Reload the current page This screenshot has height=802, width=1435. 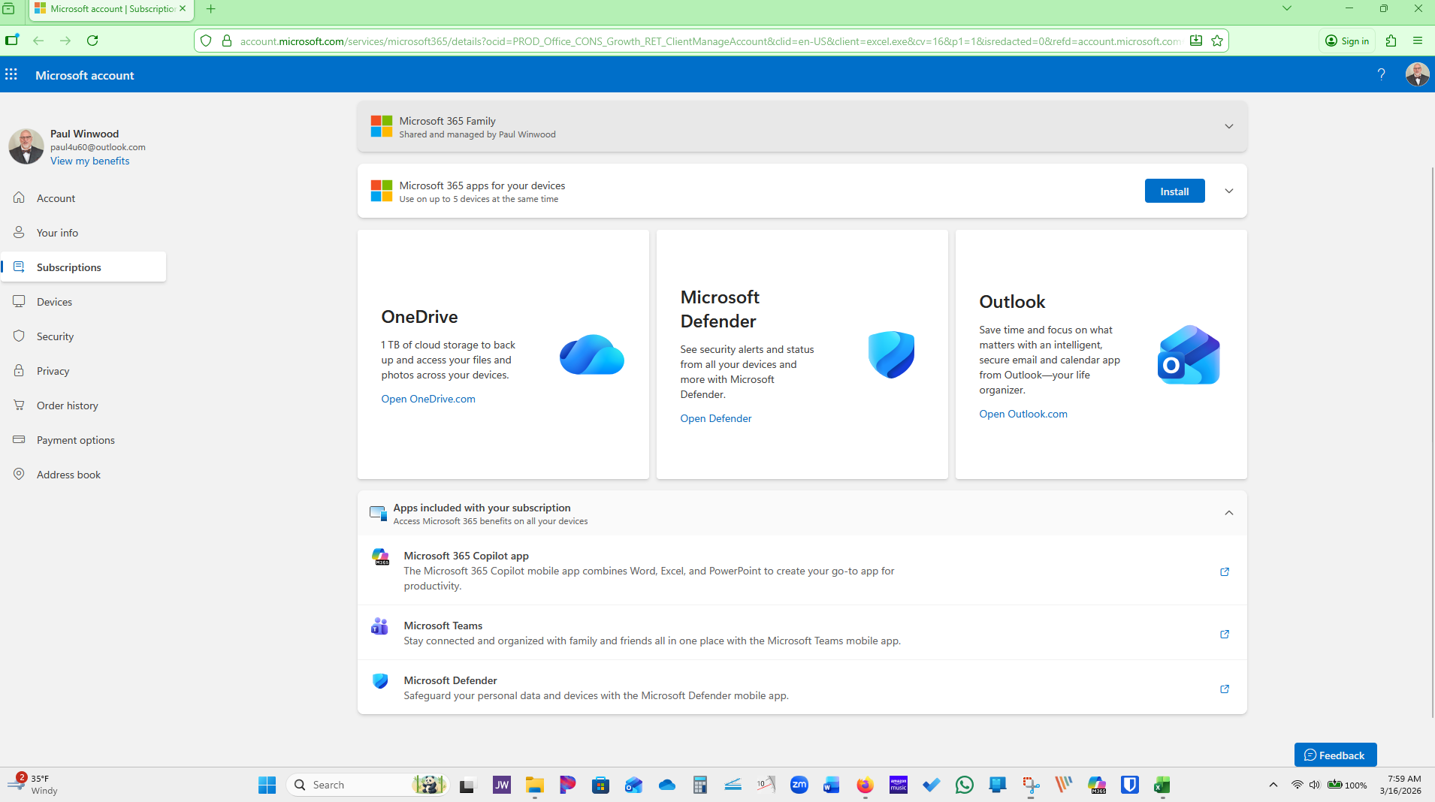[x=92, y=41]
